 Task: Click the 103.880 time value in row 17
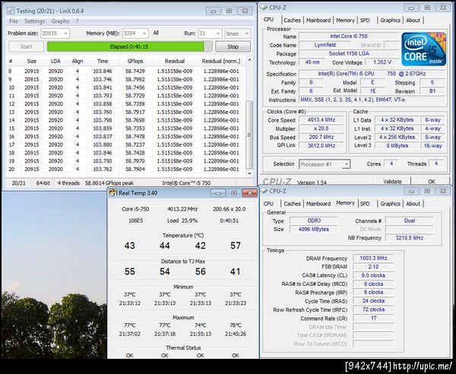click(x=103, y=144)
